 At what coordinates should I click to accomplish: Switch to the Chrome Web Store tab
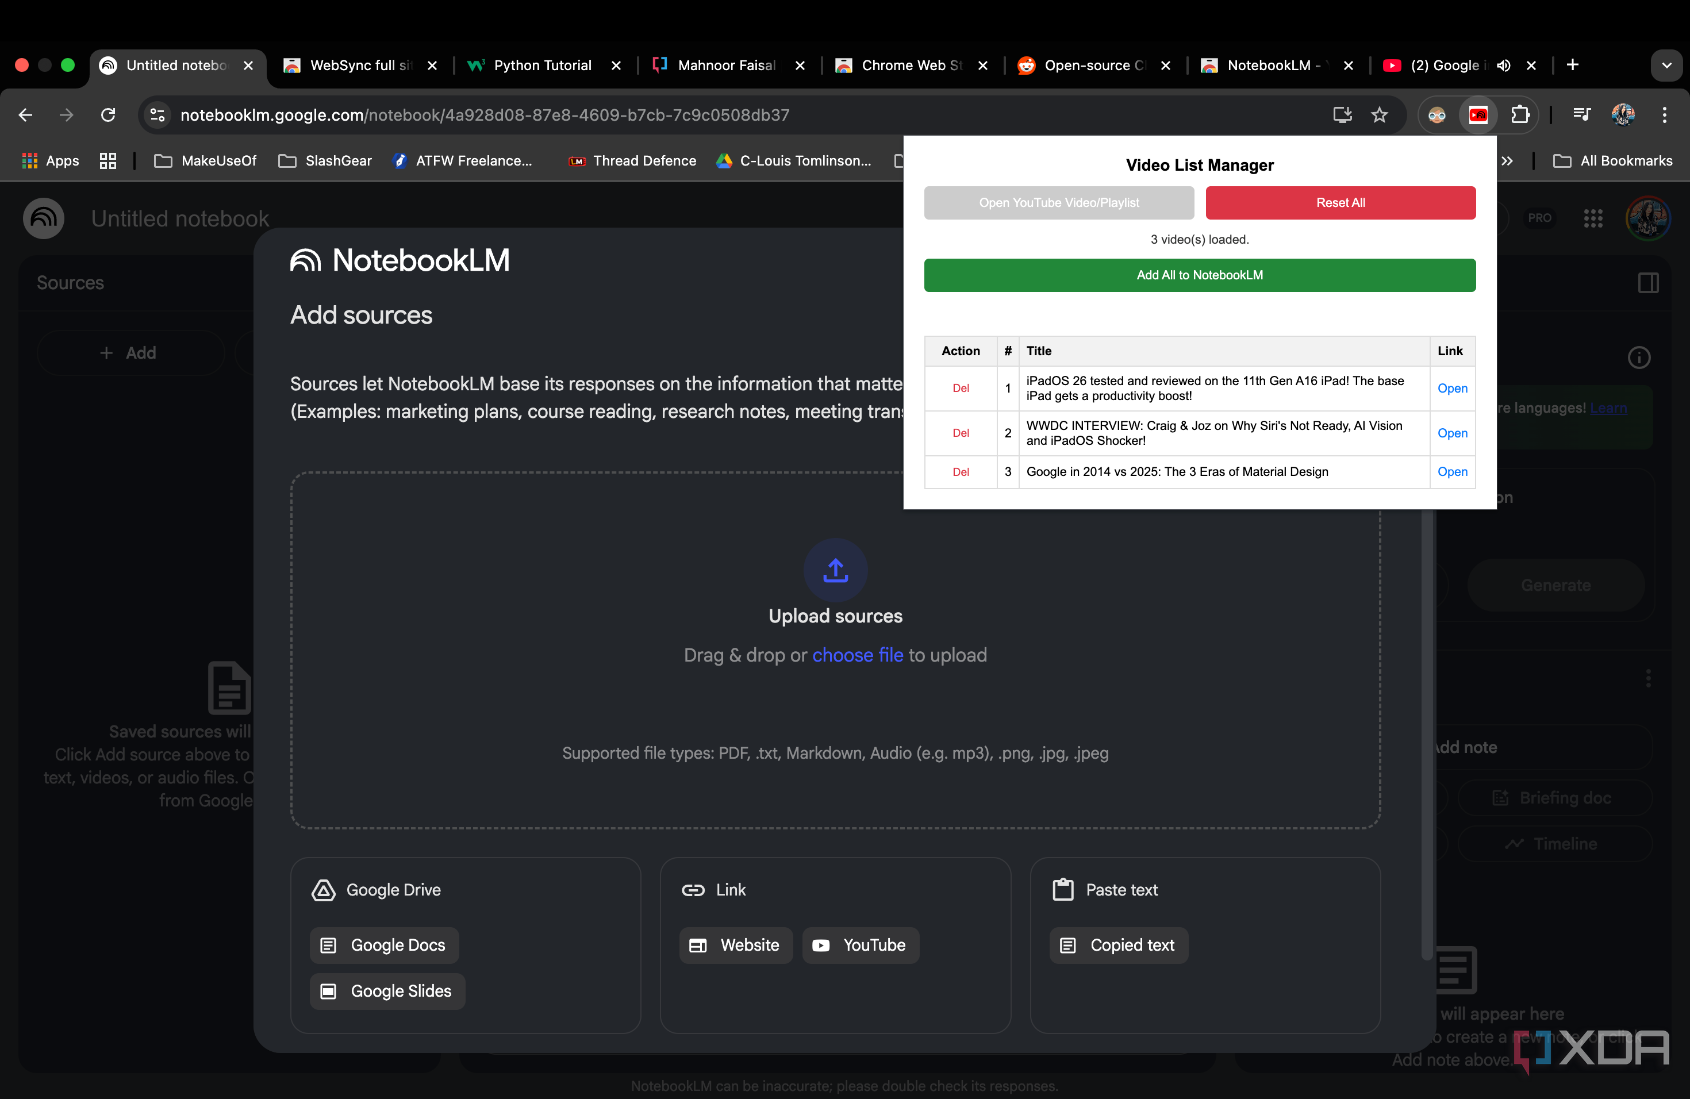pyautogui.click(x=911, y=66)
